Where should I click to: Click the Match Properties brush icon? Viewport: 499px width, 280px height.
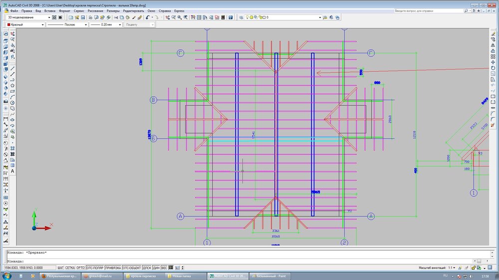pyautogui.click(x=134, y=17)
